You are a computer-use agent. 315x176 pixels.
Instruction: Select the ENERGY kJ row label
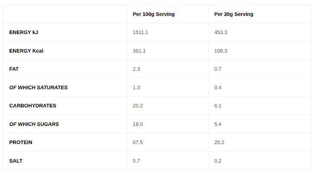point(23,32)
